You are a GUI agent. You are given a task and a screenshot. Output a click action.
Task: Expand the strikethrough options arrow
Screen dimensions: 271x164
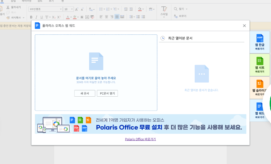point(50,17)
